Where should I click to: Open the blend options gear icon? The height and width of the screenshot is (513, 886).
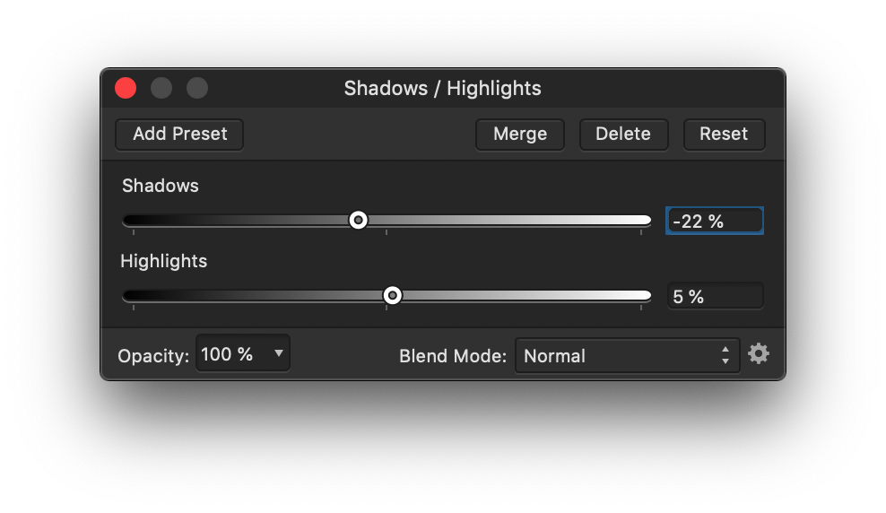point(759,354)
